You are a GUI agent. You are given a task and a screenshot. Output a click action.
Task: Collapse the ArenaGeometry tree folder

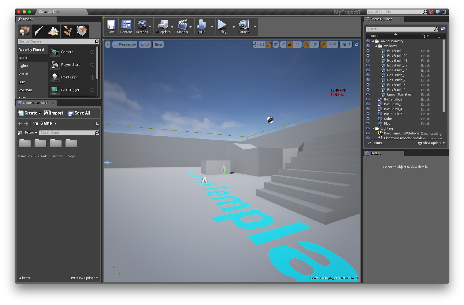pyautogui.click(x=373, y=41)
